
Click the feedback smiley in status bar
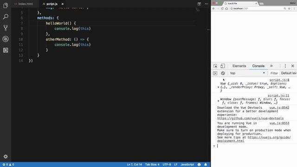pyautogui.click(x=199, y=165)
